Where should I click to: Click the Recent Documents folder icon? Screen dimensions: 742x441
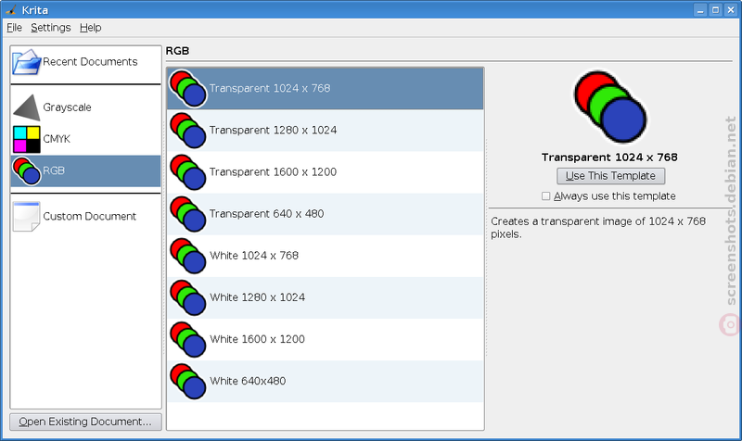coord(27,62)
